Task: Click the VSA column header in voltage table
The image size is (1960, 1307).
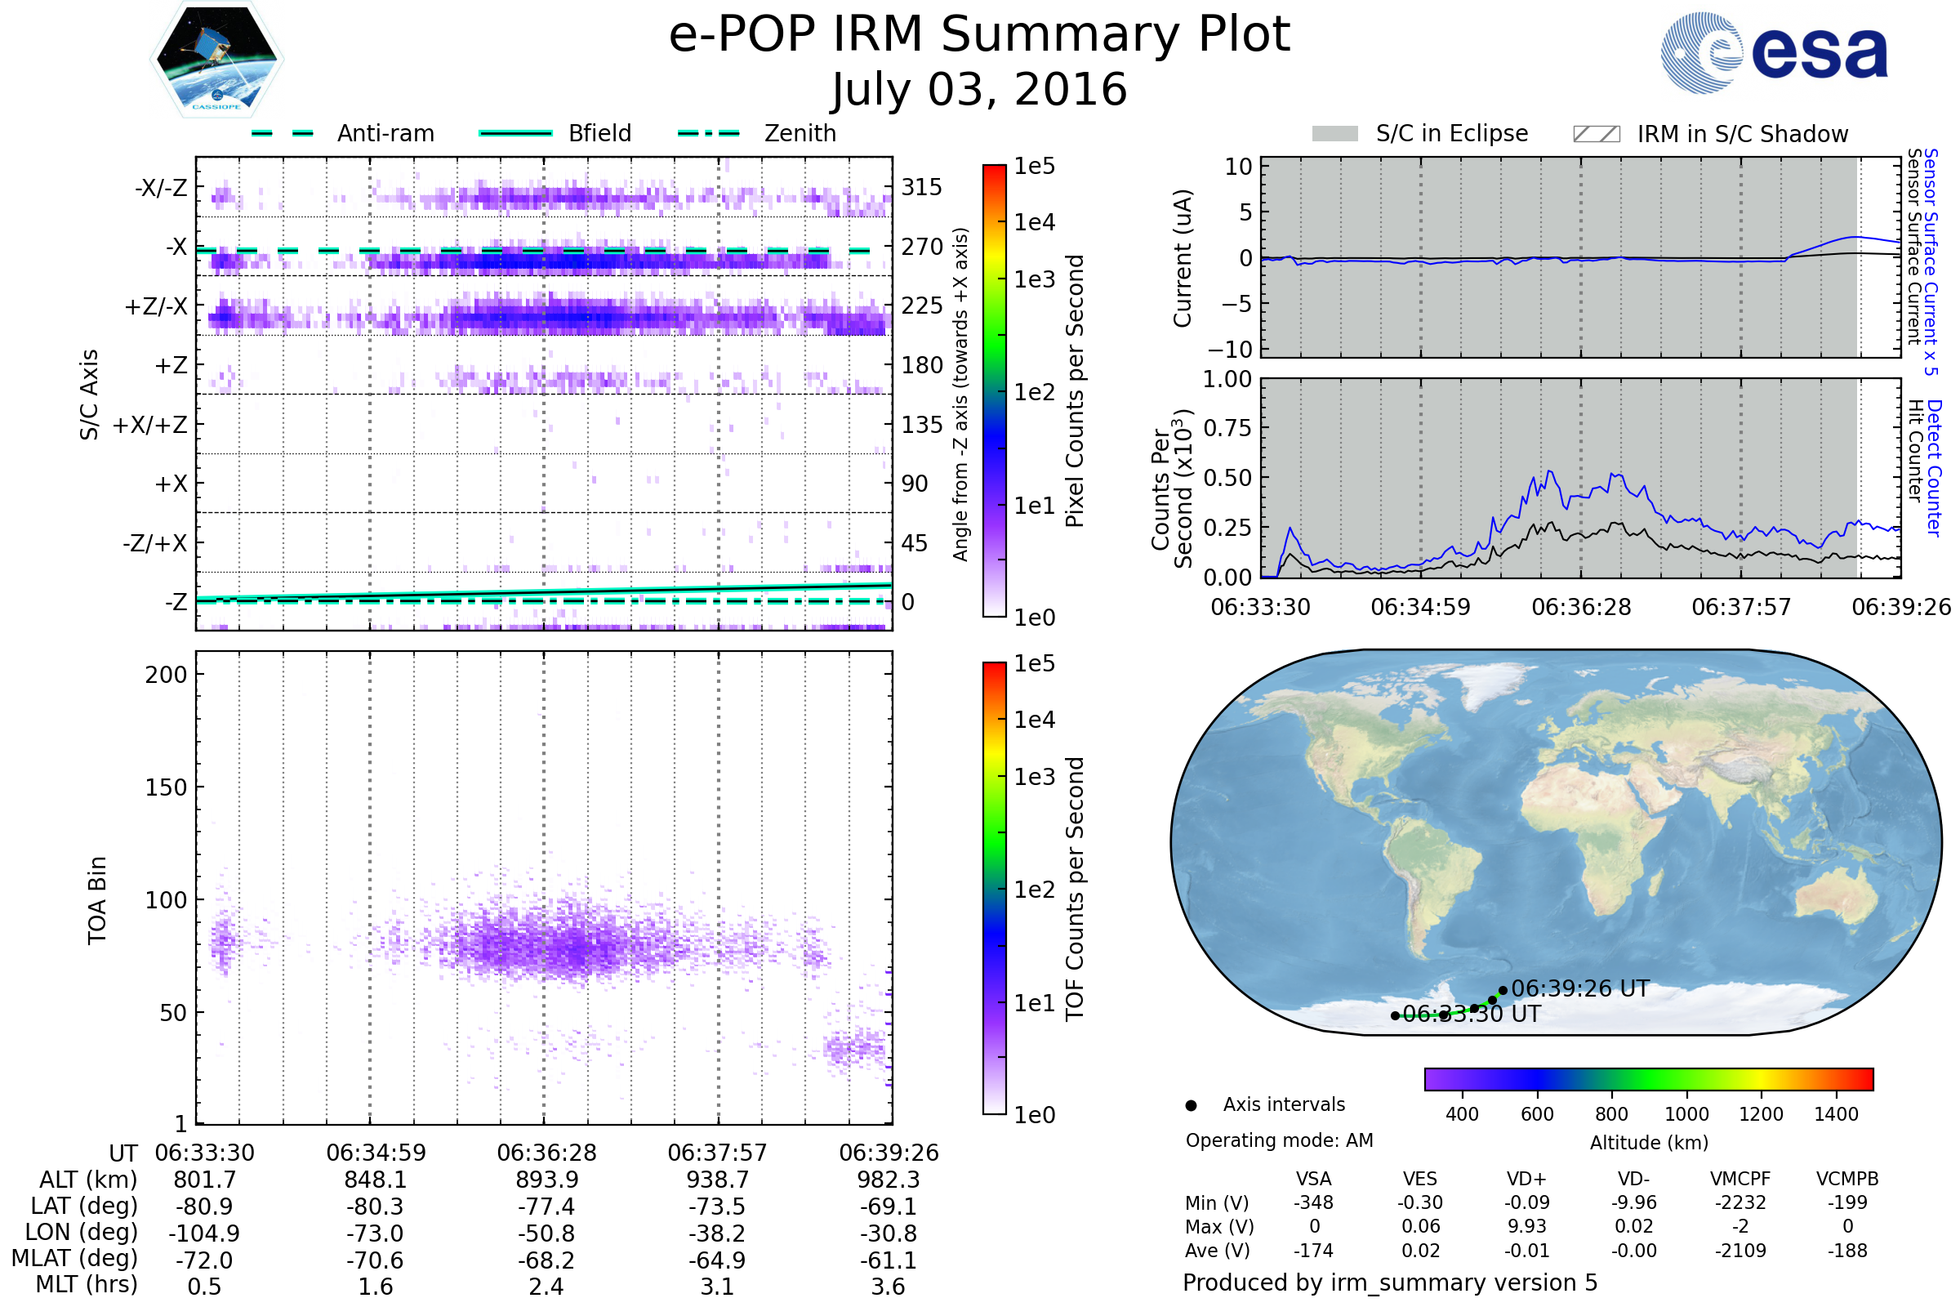Action: [1313, 1179]
